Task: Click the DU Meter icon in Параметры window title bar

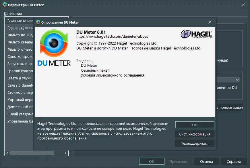Action: point(5,5)
